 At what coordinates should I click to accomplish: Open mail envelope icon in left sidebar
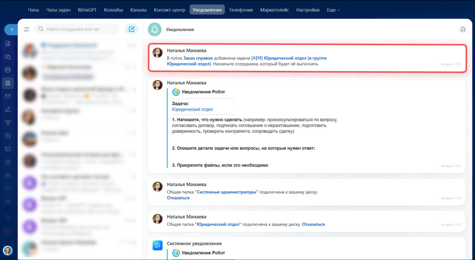[x=8, y=96]
